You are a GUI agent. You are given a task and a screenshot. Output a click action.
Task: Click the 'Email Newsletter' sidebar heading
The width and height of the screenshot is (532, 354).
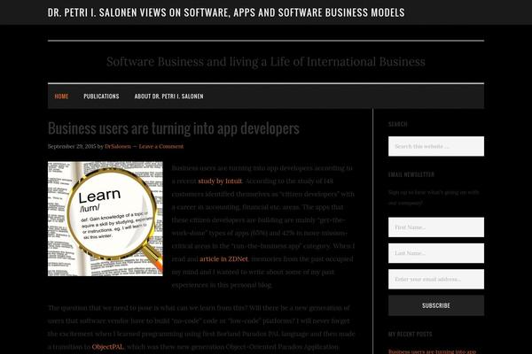click(x=411, y=174)
